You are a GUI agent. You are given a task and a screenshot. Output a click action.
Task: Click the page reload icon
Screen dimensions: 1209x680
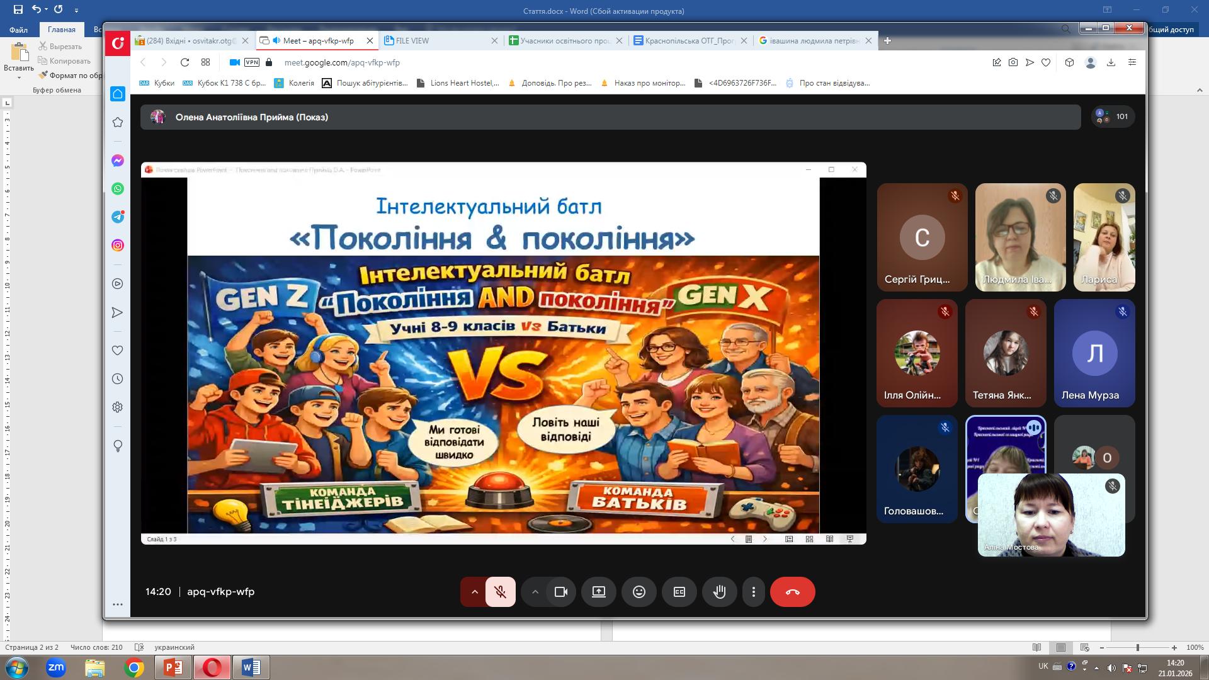coord(184,62)
